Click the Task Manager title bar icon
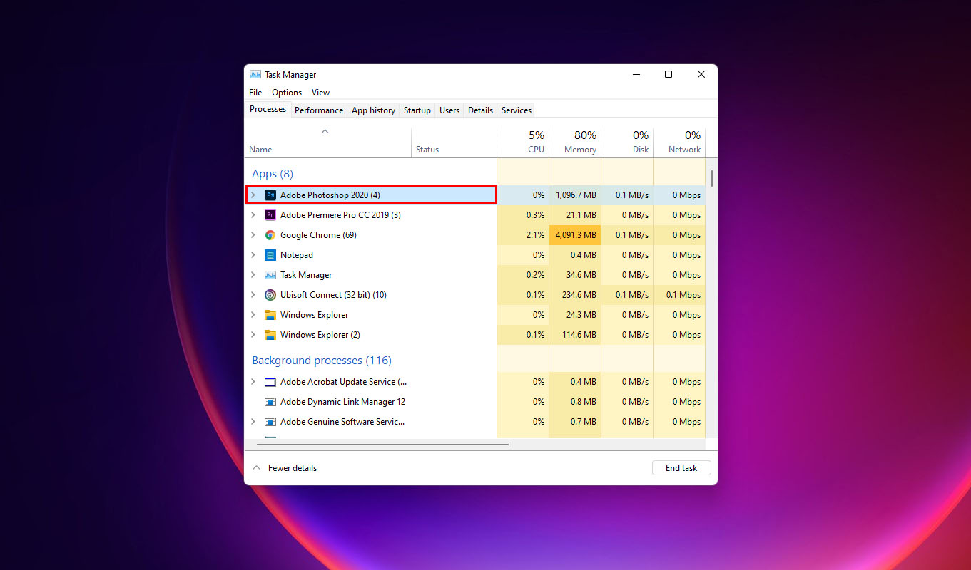 pyautogui.click(x=255, y=74)
